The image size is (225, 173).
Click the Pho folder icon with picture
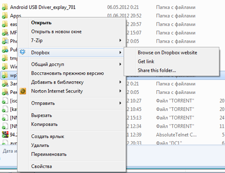click(5, 41)
